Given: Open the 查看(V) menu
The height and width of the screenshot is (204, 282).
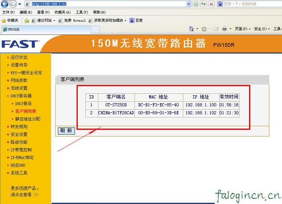Looking at the screenshot, I should 43,12.
